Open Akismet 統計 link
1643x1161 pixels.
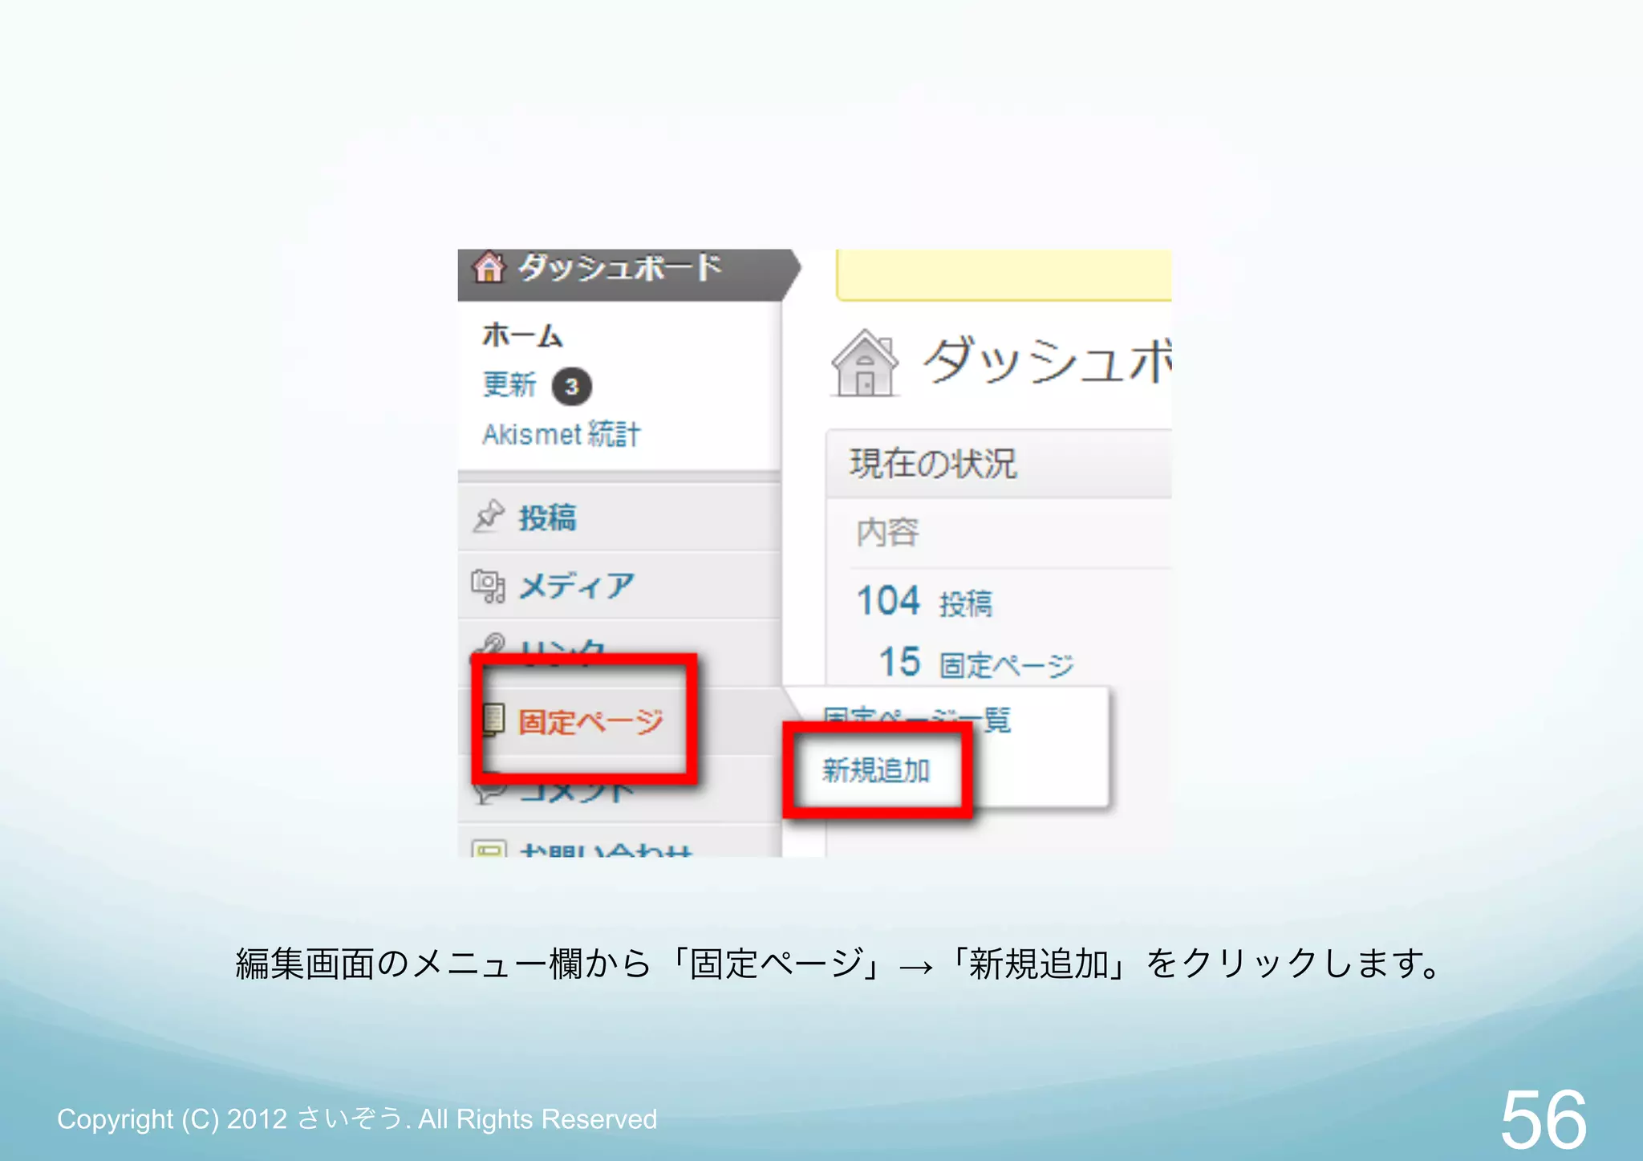562,434
